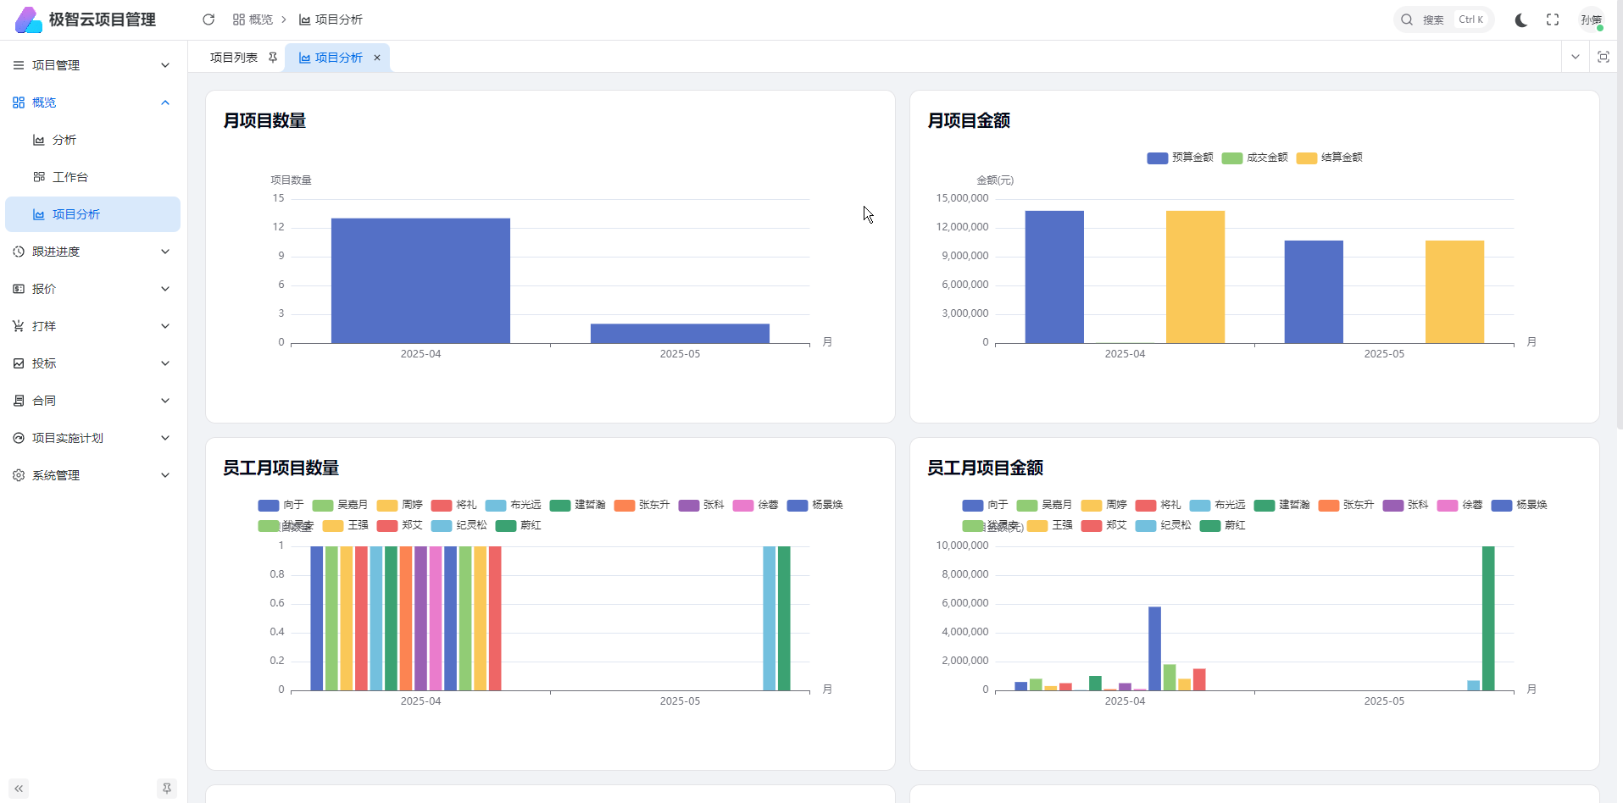The image size is (1623, 803).
Task: Enter fullscreen via header expand icon
Action: [1553, 19]
